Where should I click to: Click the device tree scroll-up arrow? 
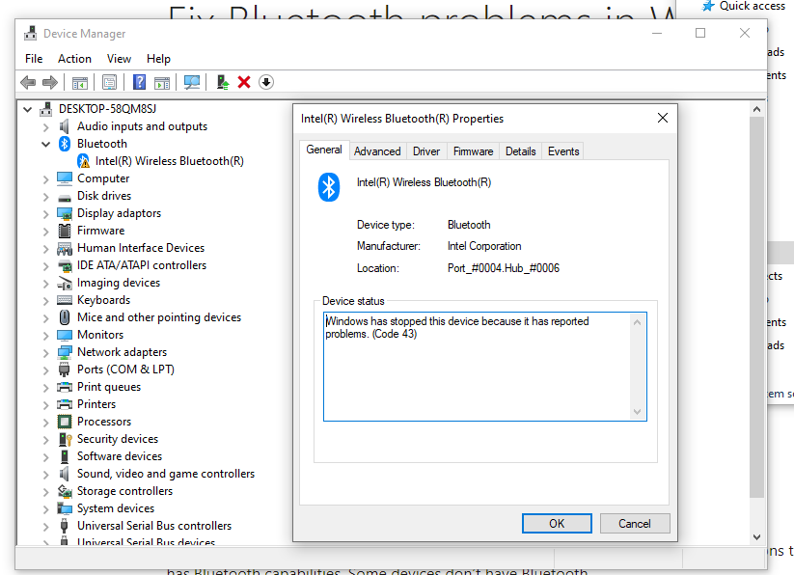756,109
